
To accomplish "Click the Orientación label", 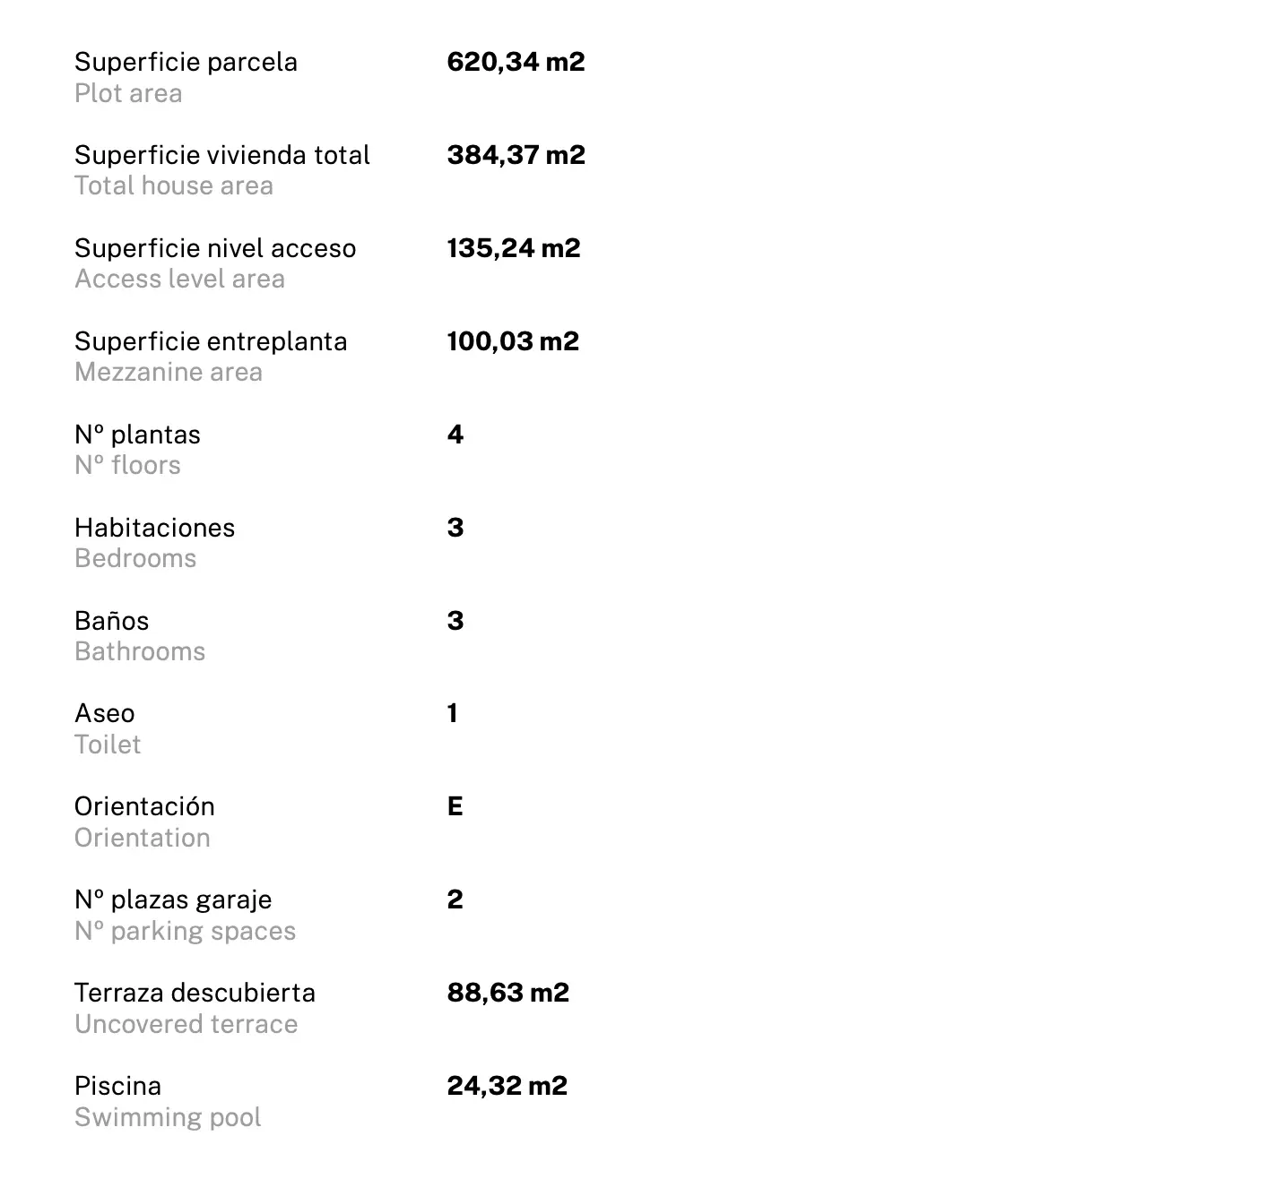I will [x=144, y=806].
